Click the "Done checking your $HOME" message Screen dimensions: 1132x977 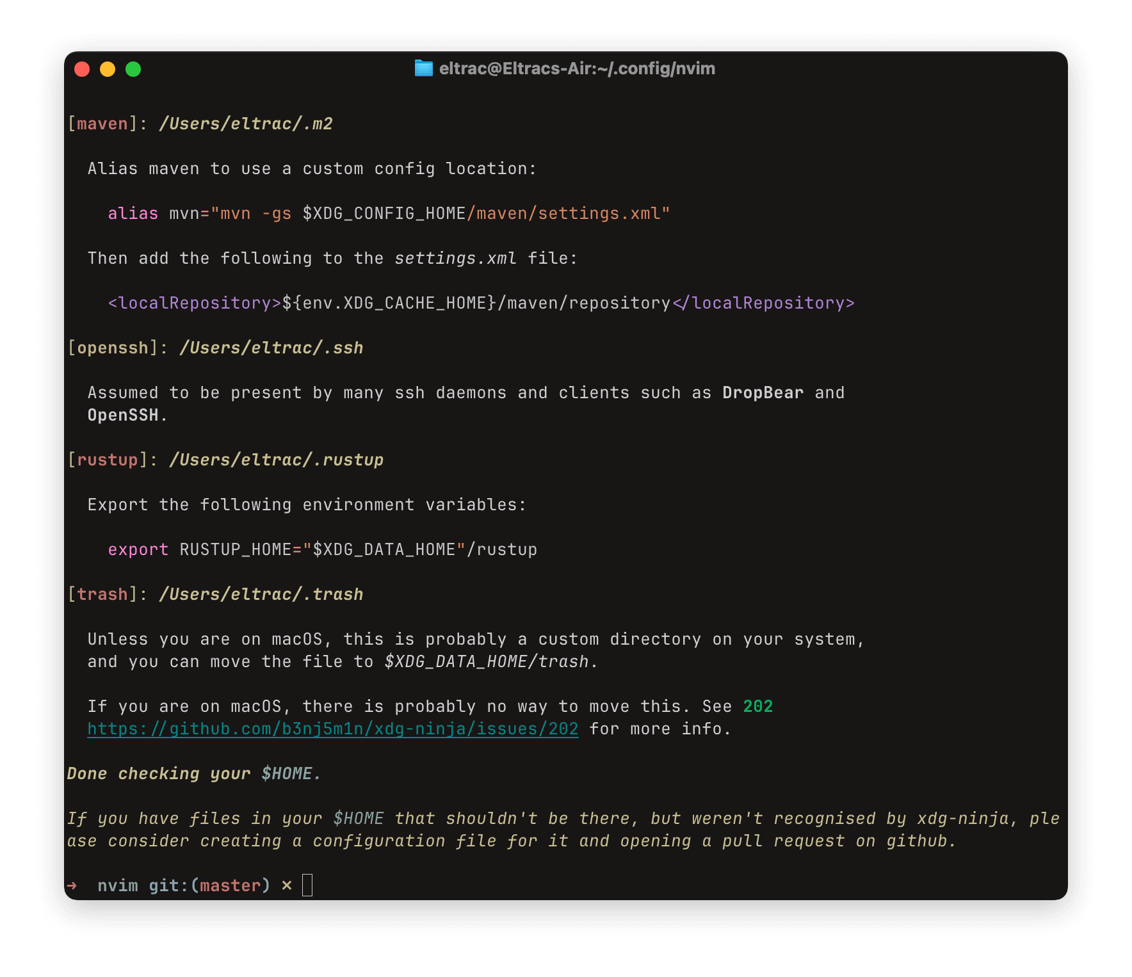194,774
